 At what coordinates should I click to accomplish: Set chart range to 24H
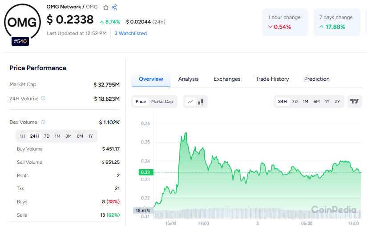tap(282, 101)
